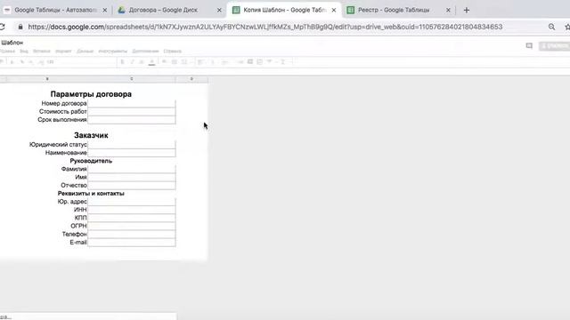Open the Дополнения menu
570x320 pixels.
pos(145,52)
